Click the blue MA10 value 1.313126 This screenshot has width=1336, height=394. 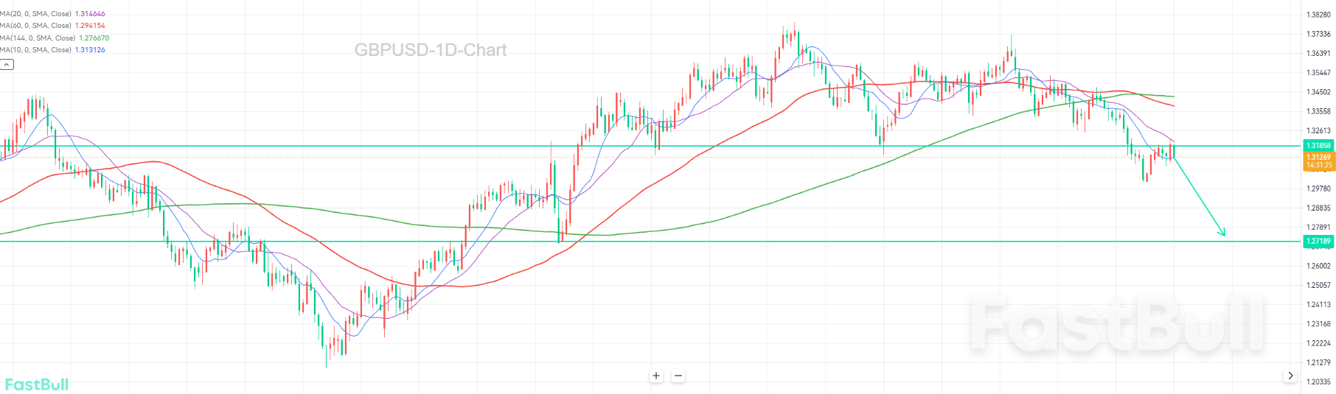(90, 50)
